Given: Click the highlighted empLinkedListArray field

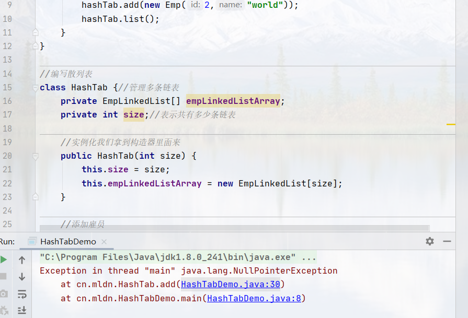Looking at the screenshot, I should (x=233, y=101).
